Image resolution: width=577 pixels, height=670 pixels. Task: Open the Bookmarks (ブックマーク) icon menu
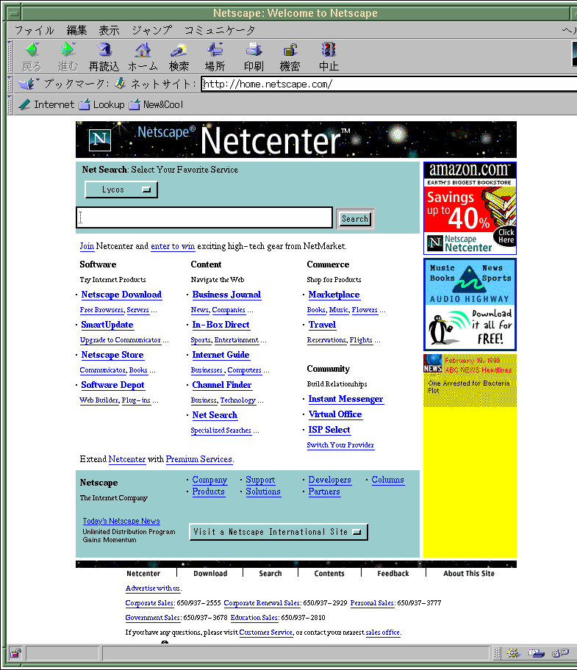pos(29,84)
